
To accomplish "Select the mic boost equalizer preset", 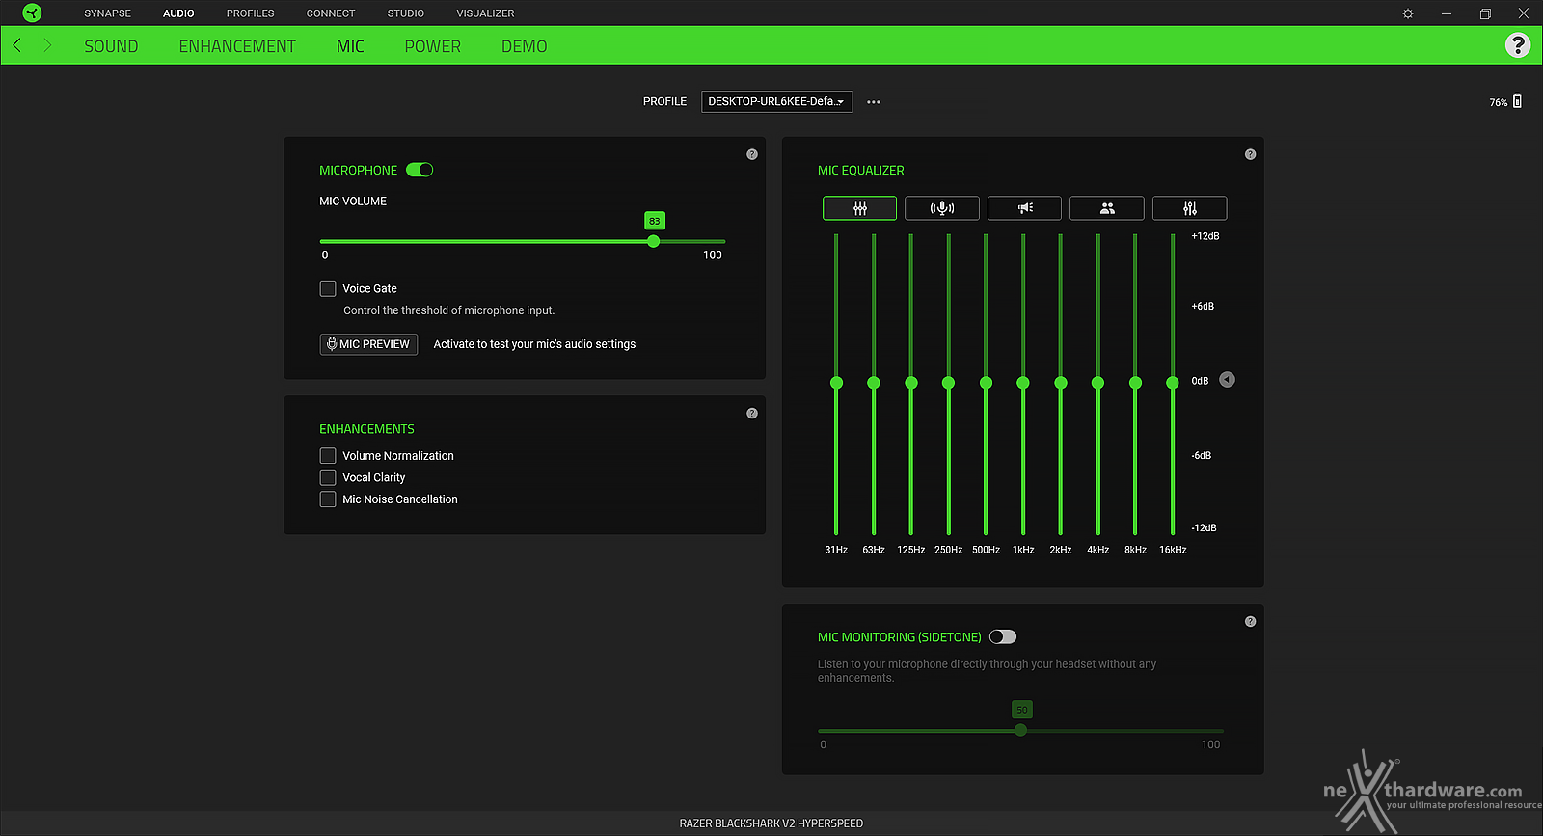I will (x=942, y=208).
